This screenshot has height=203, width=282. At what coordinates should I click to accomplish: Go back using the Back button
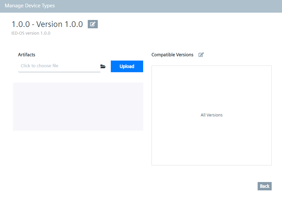point(264,186)
